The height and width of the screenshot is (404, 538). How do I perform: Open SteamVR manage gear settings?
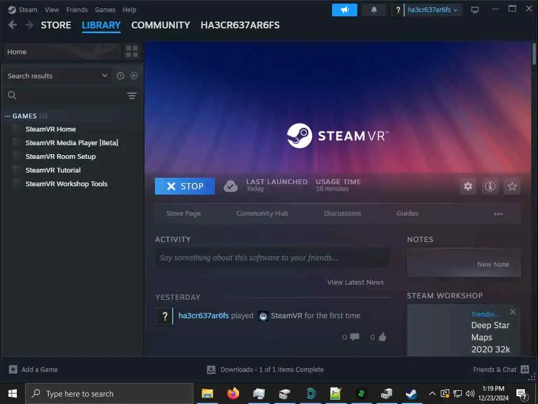point(468,186)
